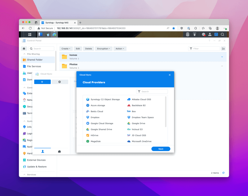
Task: Select the Dropbox cloud provider icon
Action: [x=88, y=117]
